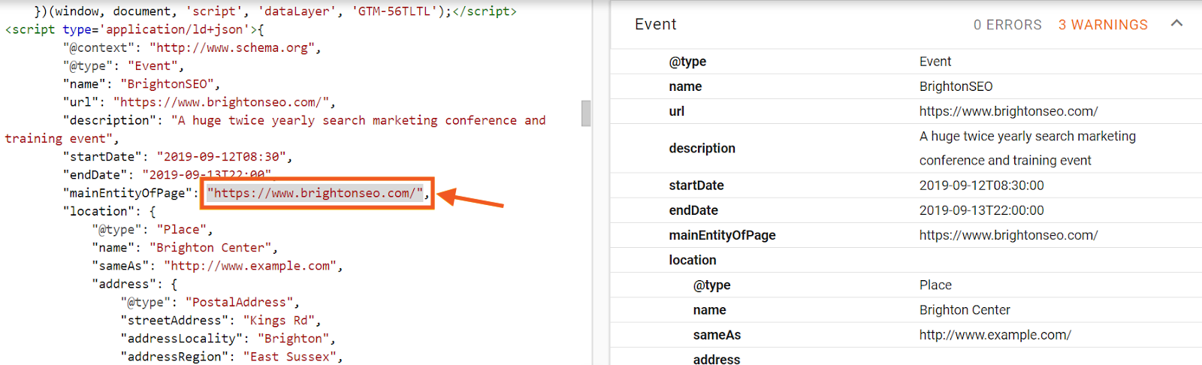Viewport: 1202px width, 365px height.
Task: Select the @type Event row value
Action: pos(935,62)
